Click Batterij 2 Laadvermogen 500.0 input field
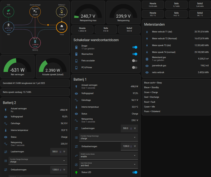This screenshot has width=211, height=177. click(x=59, y=152)
